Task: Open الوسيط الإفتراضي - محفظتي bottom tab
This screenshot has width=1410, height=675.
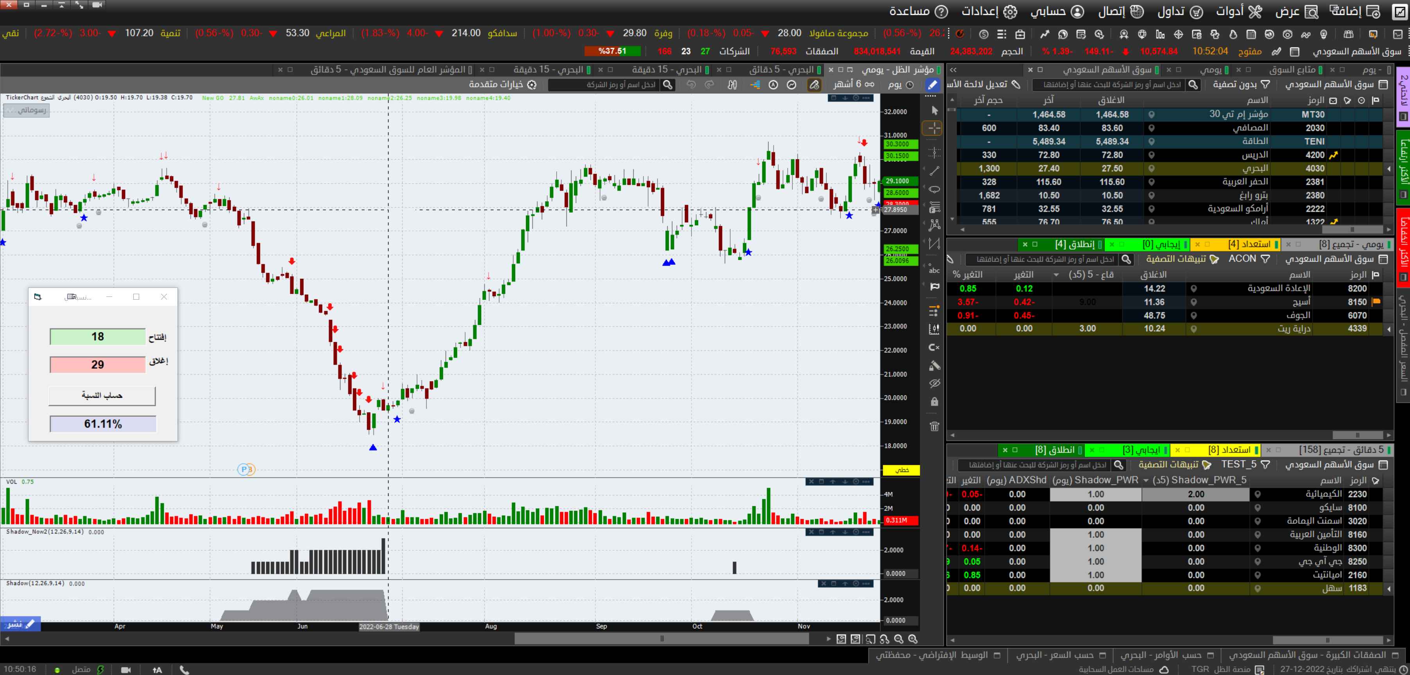Action: pos(938,655)
